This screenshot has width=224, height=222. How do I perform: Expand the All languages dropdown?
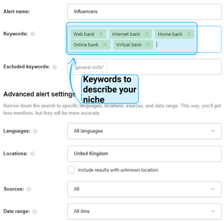point(144,131)
